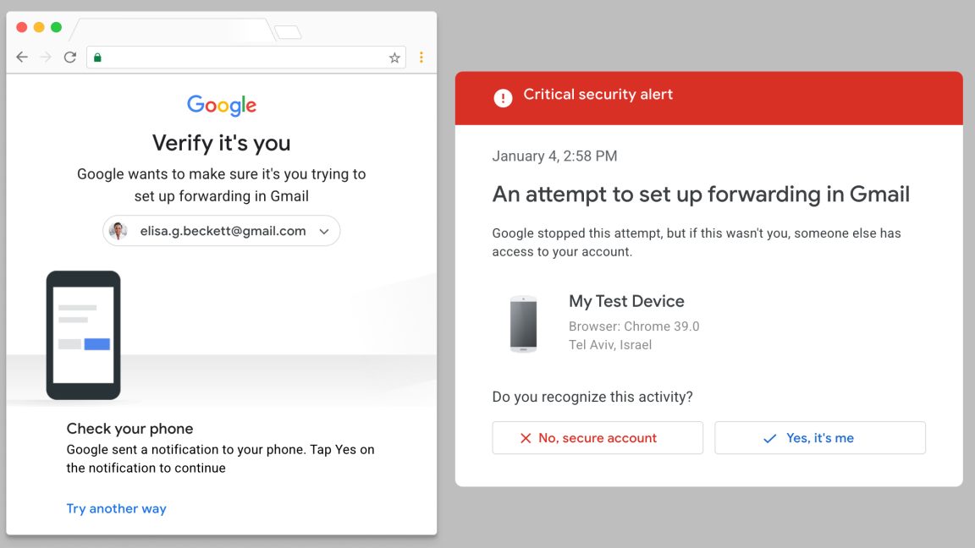Image resolution: width=975 pixels, height=548 pixels.
Task: Click the Google logo
Action: click(221, 105)
